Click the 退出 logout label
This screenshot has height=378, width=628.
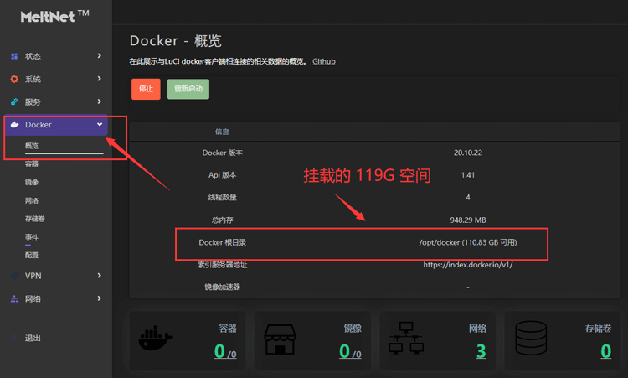click(33, 338)
